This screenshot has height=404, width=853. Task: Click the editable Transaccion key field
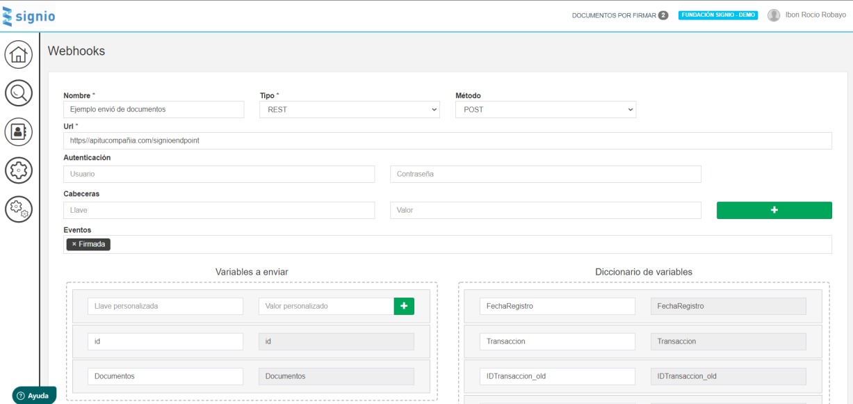click(558, 341)
